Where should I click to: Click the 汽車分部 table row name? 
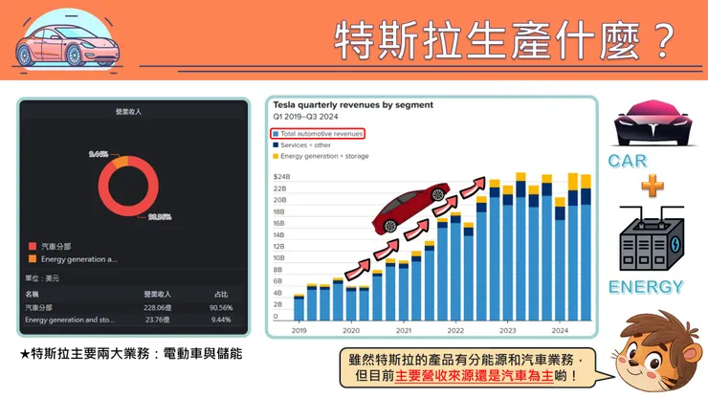(39, 308)
